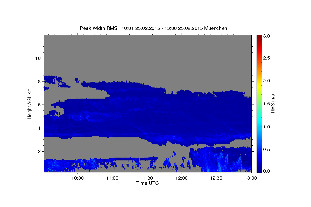The height and width of the screenshot is (207, 311).
Task: Click the height tick label 2
Action: pyautogui.click(x=39, y=151)
